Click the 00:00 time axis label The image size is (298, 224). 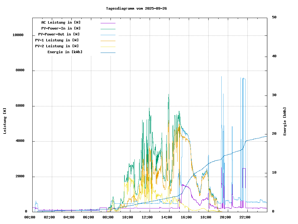[x=30, y=217]
